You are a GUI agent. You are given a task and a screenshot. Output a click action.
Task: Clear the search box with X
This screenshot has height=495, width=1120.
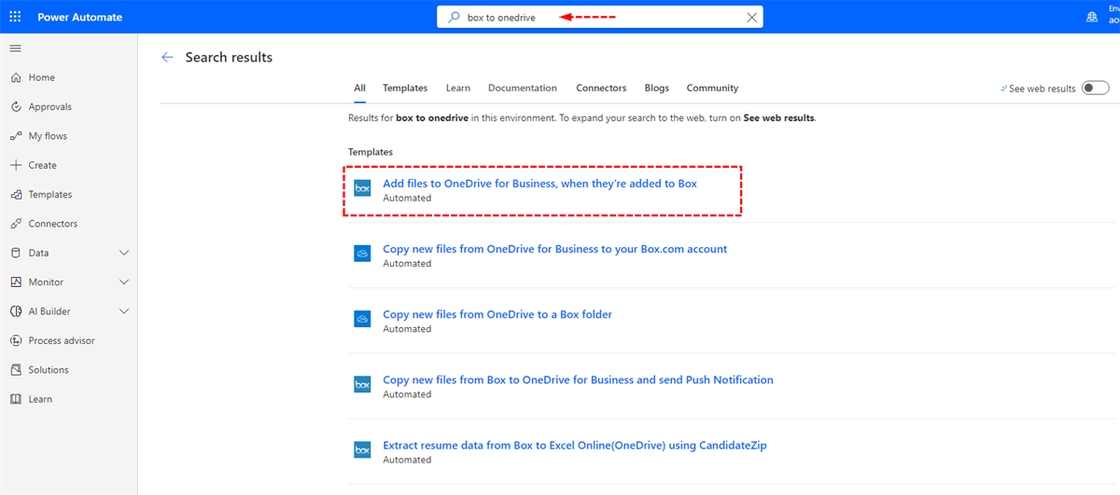tap(752, 17)
